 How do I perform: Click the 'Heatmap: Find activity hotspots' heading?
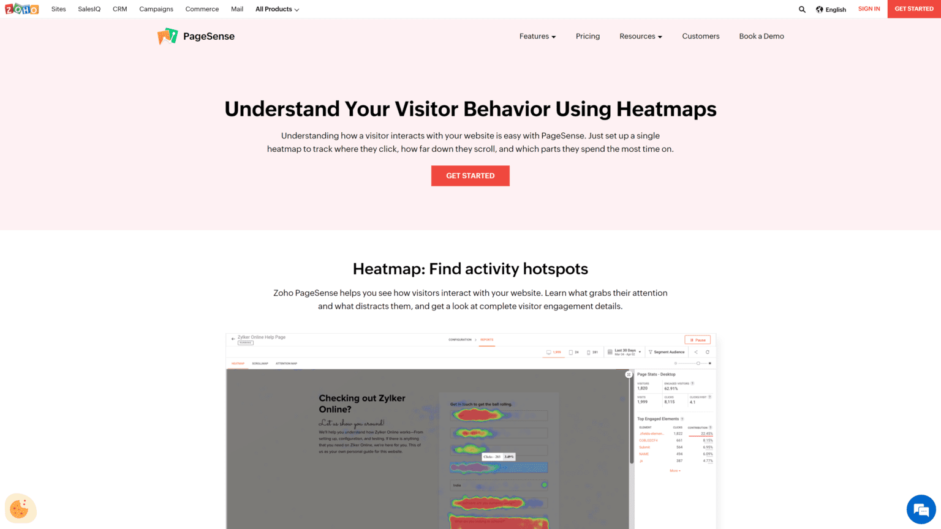(470, 269)
